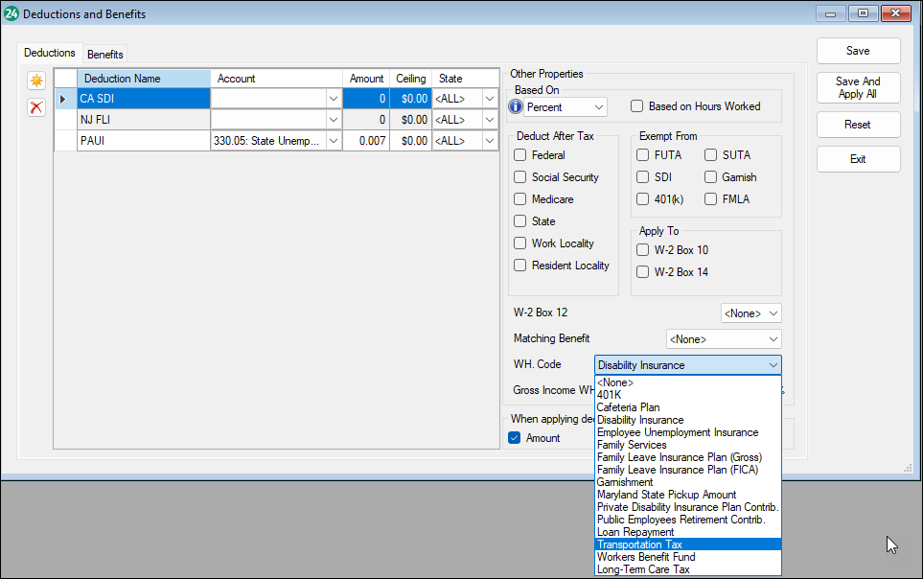Click the Save And Apply All button
The width and height of the screenshot is (923, 579).
point(858,88)
